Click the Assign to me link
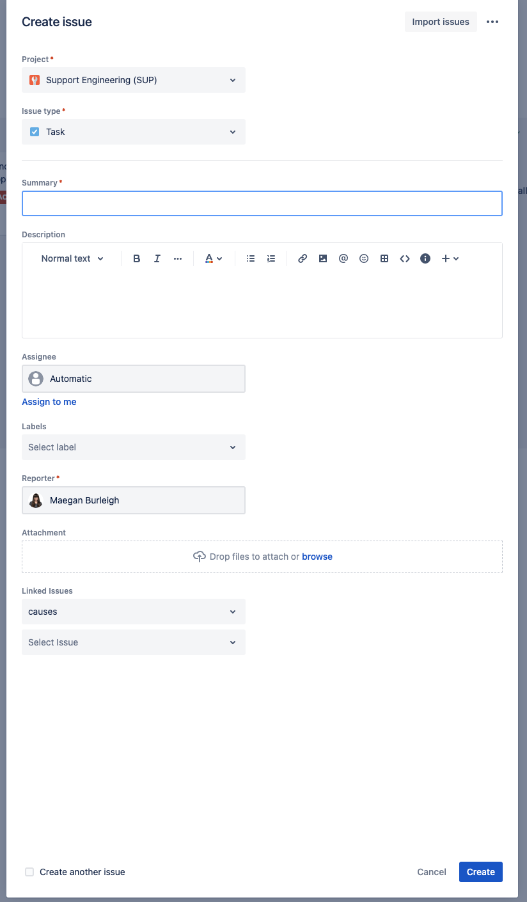The width and height of the screenshot is (527, 902). [49, 402]
